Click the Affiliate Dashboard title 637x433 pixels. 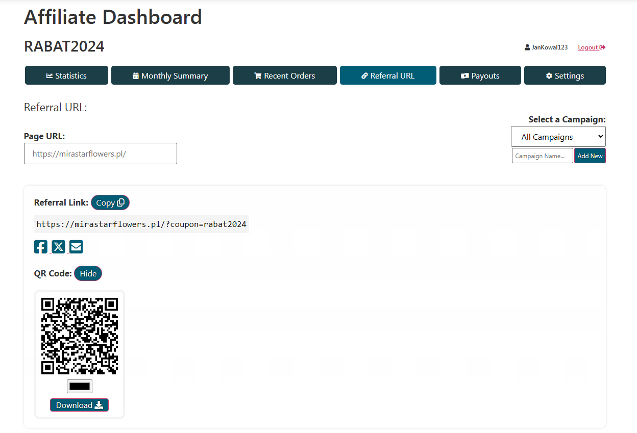click(x=113, y=17)
